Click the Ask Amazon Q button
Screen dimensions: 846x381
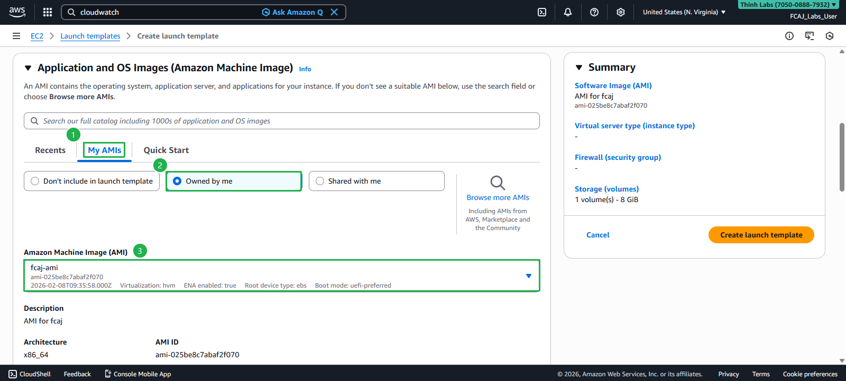click(x=292, y=12)
